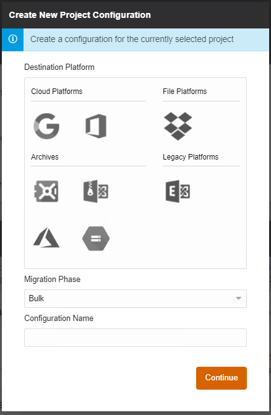The width and height of the screenshot is (271, 415).
Task: Click the Configuration Name label
Action: tap(59, 318)
